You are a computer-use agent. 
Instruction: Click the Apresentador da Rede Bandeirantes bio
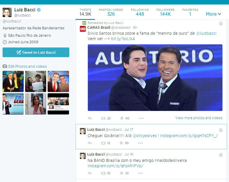tap(34, 28)
